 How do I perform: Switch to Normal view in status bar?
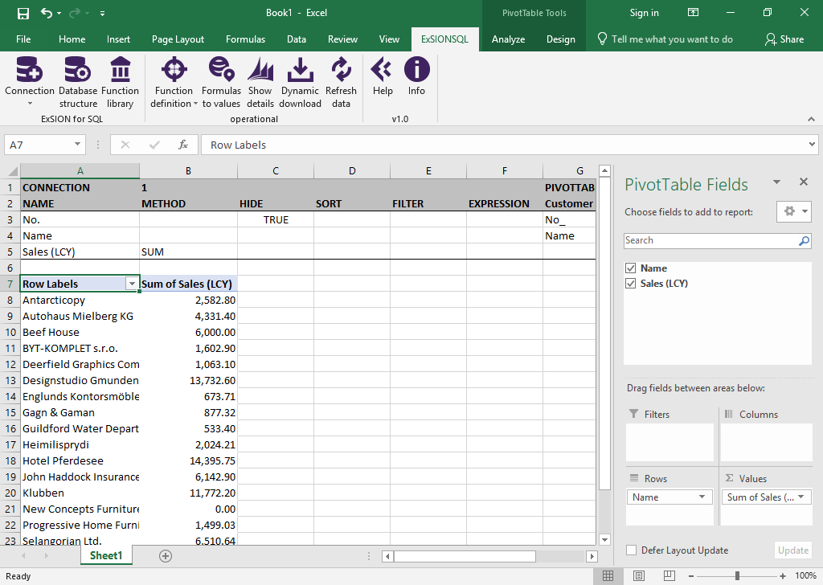(608, 575)
